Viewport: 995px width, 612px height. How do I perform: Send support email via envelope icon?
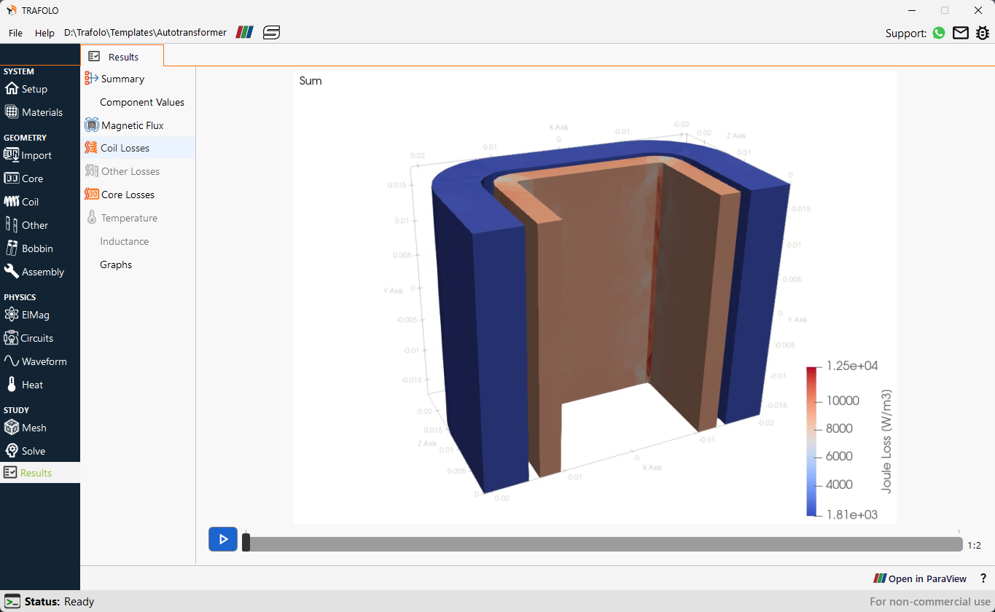(961, 33)
